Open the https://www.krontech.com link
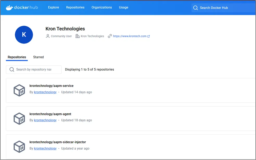 130,36
